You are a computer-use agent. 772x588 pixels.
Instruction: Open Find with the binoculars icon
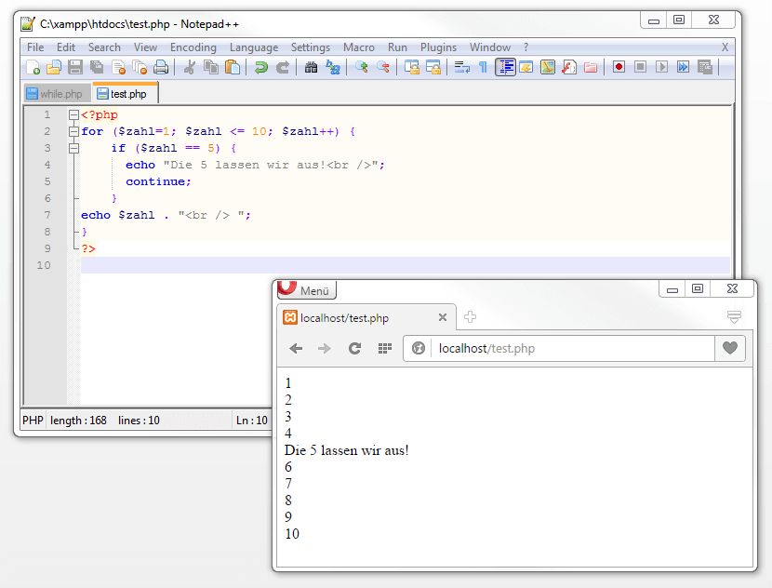312,67
